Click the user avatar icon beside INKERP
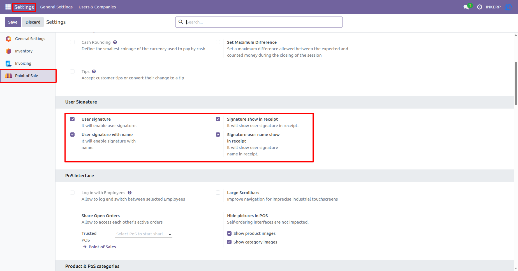Image resolution: width=518 pixels, height=271 pixels. point(508,7)
